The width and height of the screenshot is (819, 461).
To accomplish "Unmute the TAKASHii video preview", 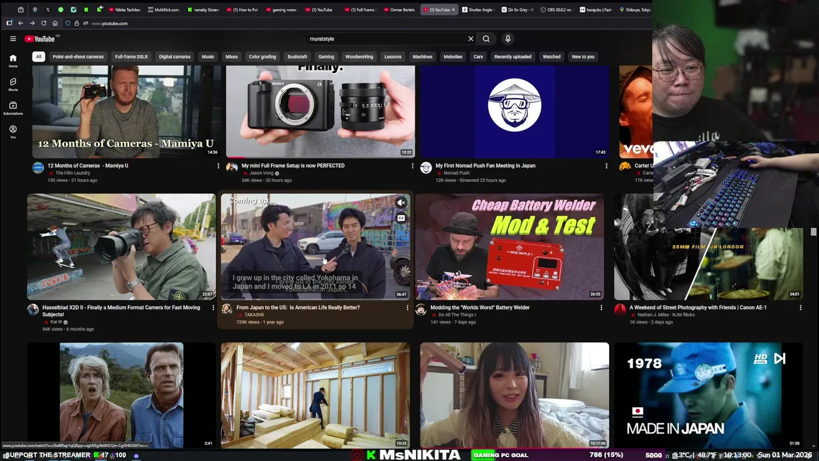I will [x=401, y=203].
